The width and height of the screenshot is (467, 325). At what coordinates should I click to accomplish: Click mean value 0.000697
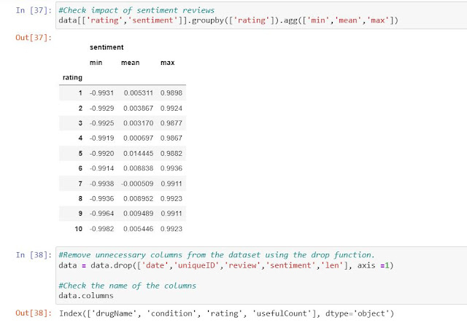138,138
